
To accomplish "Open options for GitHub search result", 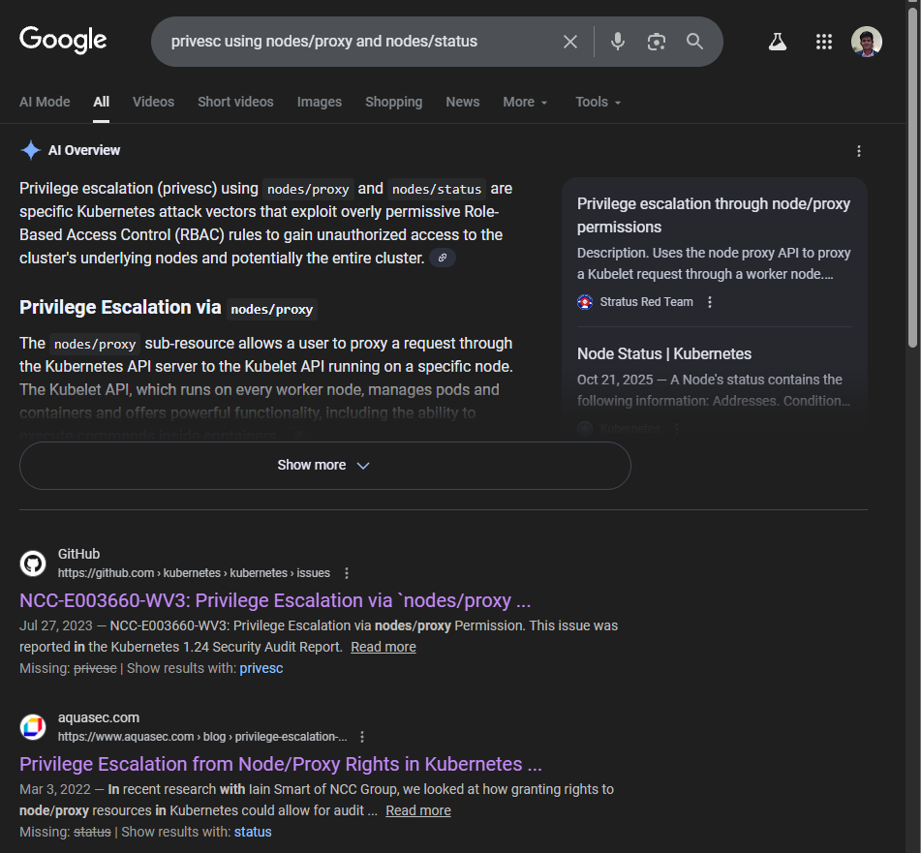I will click(x=347, y=573).
